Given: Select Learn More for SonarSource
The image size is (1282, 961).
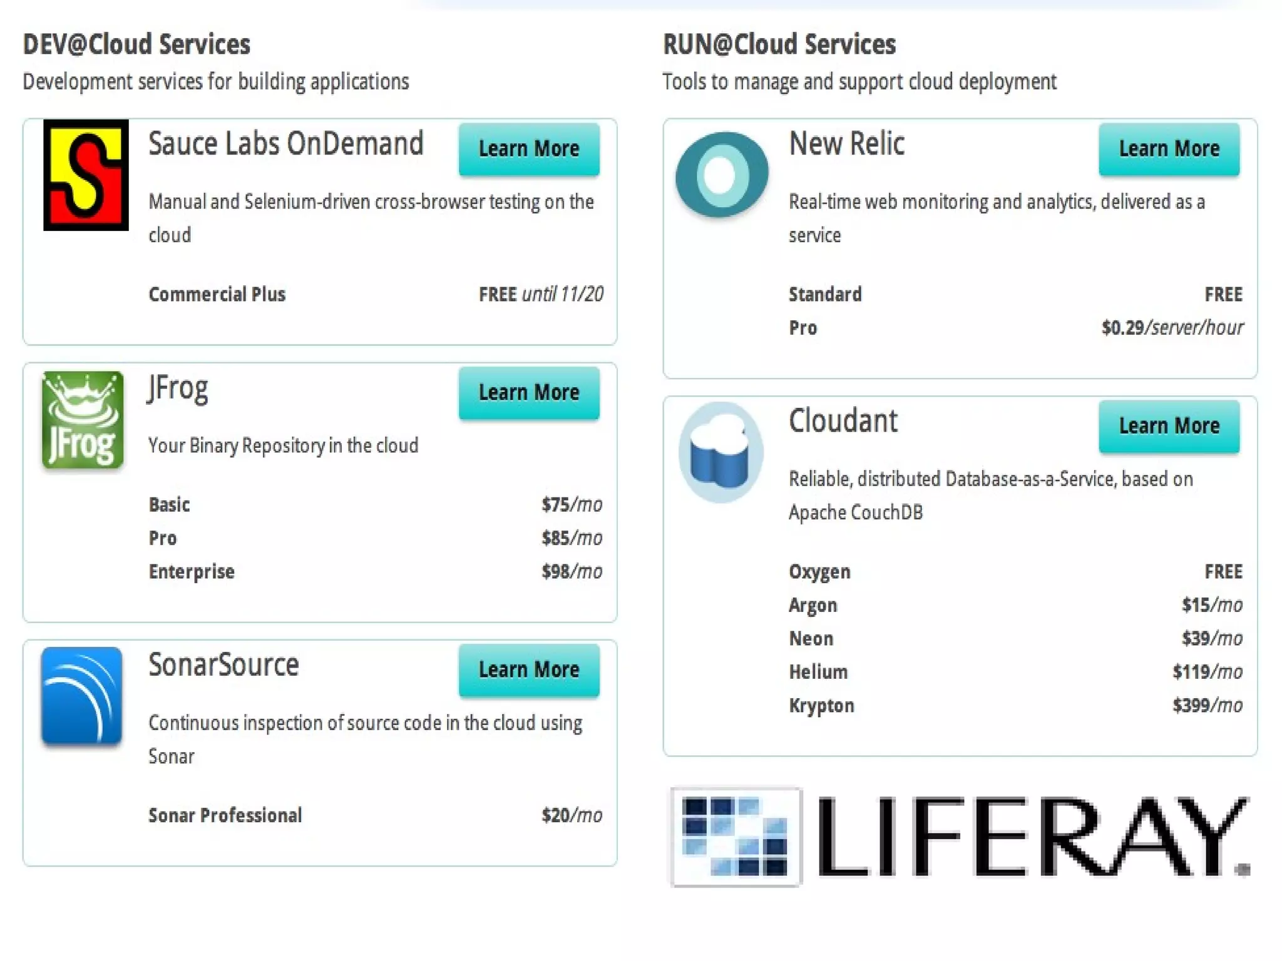Looking at the screenshot, I should tap(529, 670).
